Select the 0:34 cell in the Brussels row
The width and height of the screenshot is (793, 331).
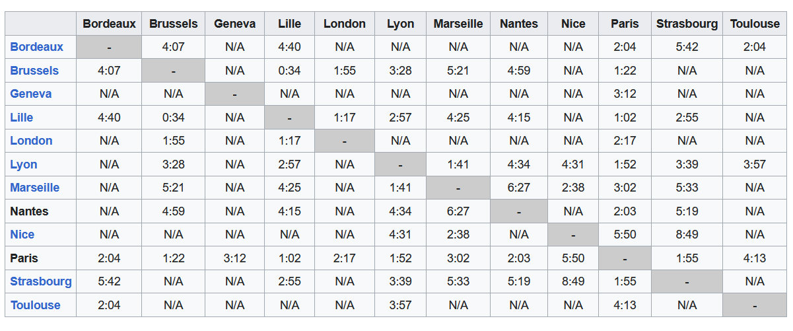(289, 71)
